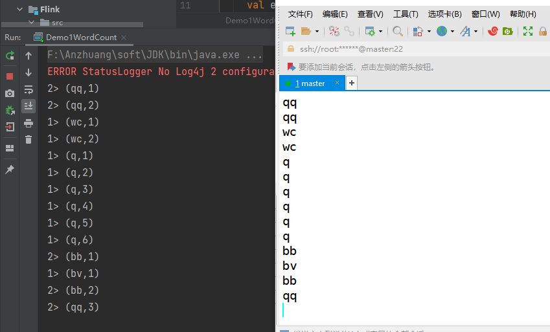Click the console output (bv,1)
Screen dimensions: 550x332
coord(73,274)
